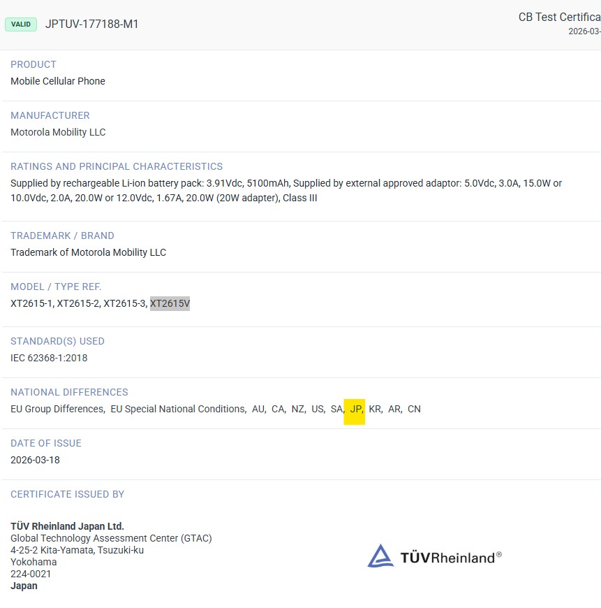Click the green VALID status badge
Screen dimensions: 601x608
[x=21, y=24]
